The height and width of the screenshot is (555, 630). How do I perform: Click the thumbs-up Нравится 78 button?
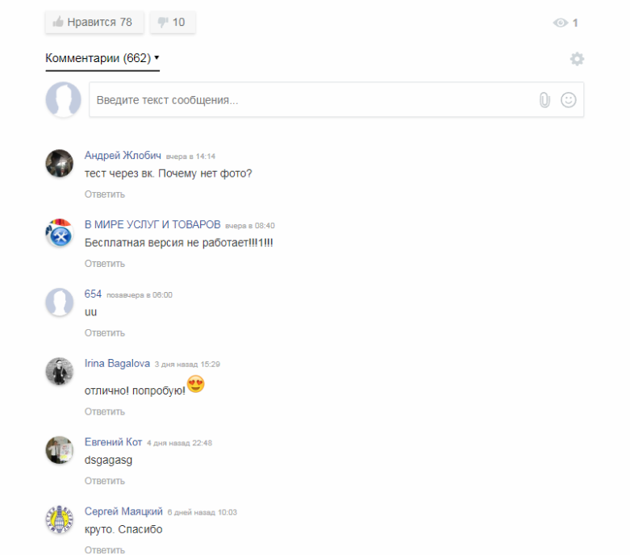coord(94,22)
